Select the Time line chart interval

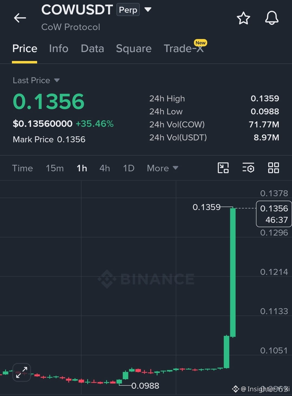click(x=22, y=168)
